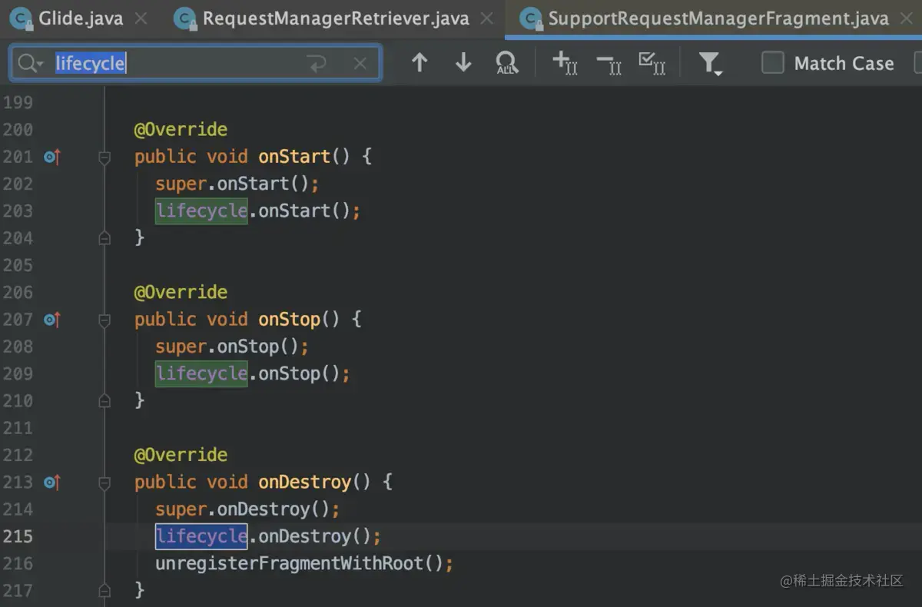The width and height of the screenshot is (922, 607).
Task: Click fold end marker at line 204
Action: [104, 238]
